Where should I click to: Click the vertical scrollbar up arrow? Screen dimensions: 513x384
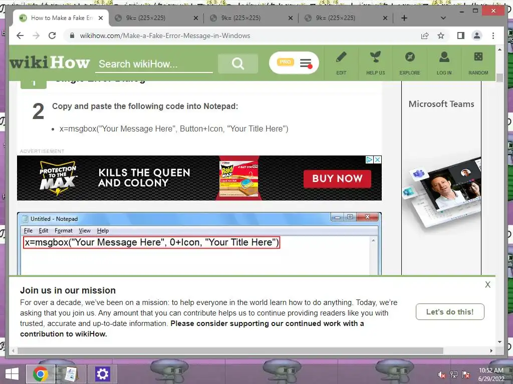click(499, 49)
